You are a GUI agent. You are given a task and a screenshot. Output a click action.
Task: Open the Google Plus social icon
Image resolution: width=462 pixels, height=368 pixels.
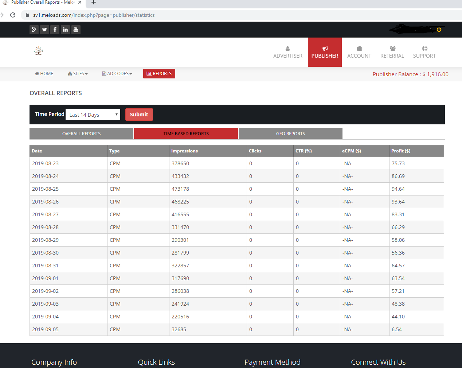[x=34, y=30]
